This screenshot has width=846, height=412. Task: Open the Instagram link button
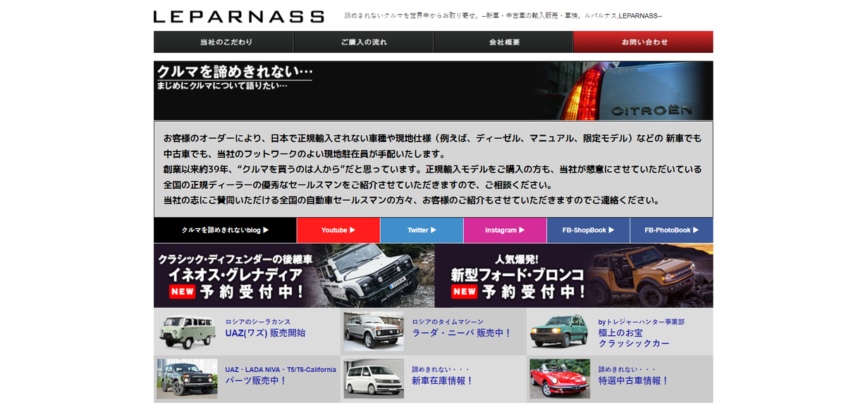click(505, 230)
